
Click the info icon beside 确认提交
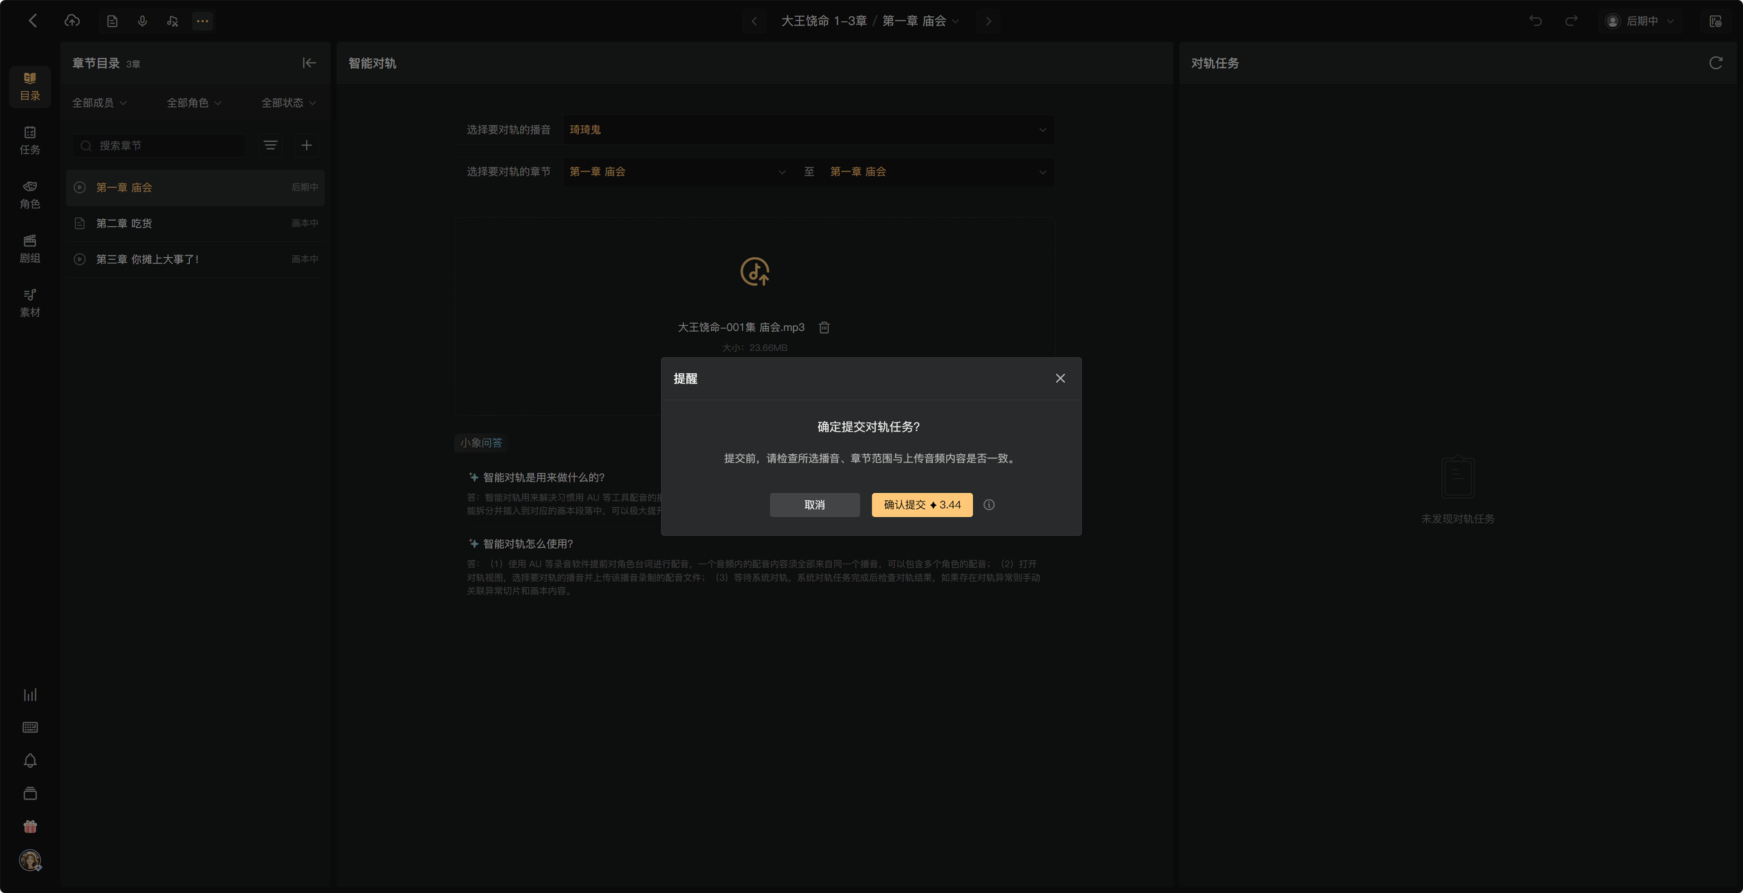point(989,505)
